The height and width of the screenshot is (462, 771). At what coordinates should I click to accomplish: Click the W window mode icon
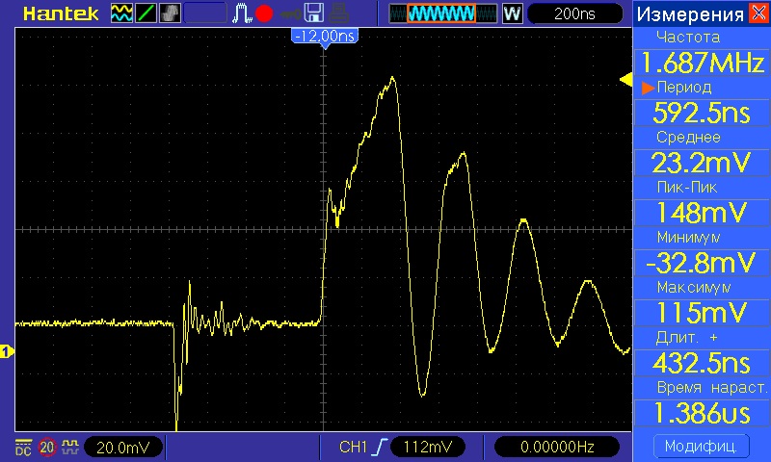pyautogui.click(x=512, y=13)
